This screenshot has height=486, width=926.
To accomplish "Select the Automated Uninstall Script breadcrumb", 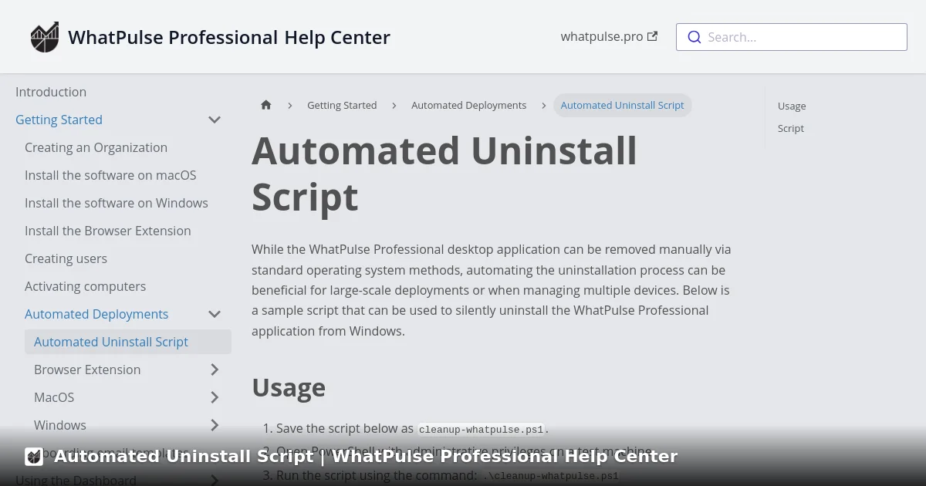I will [622, 105].
